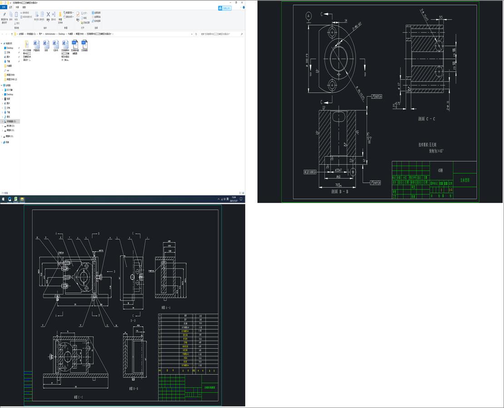Click the Windows Start button
This screenshot has height=408, width=504.
click(x=3, y=199)
